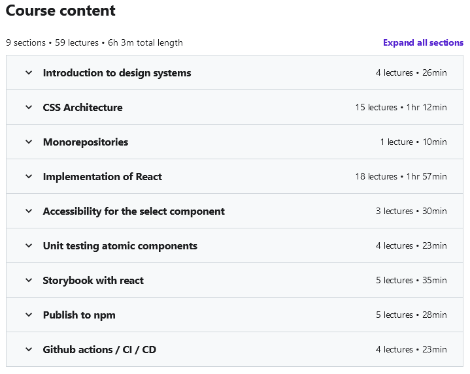Expand chevron beside Implementation of React
470x374 pixels.
coord(29,176)
